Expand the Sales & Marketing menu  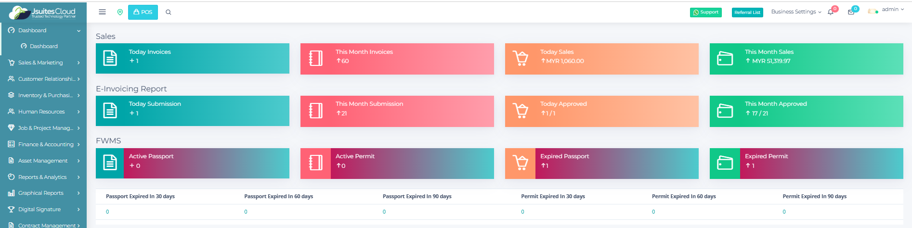coord(43,63)
